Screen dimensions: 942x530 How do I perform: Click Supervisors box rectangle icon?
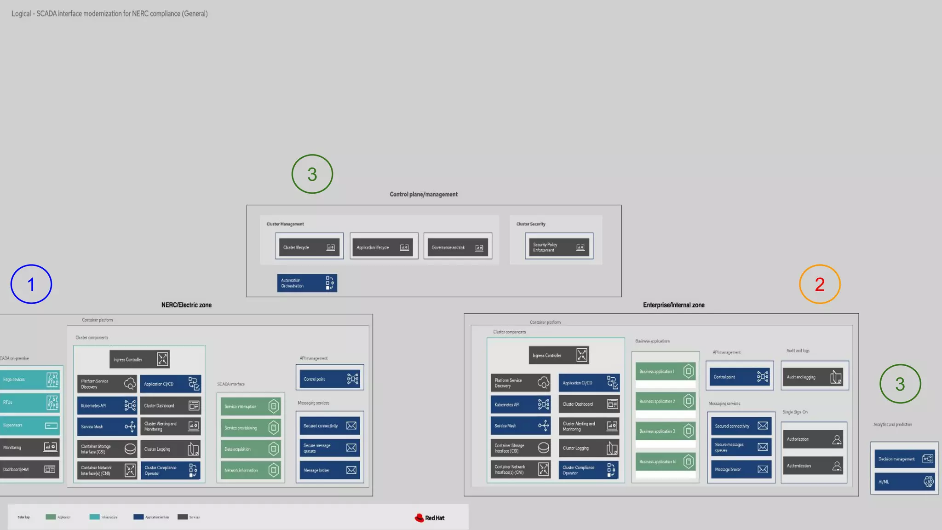point(51,425)
